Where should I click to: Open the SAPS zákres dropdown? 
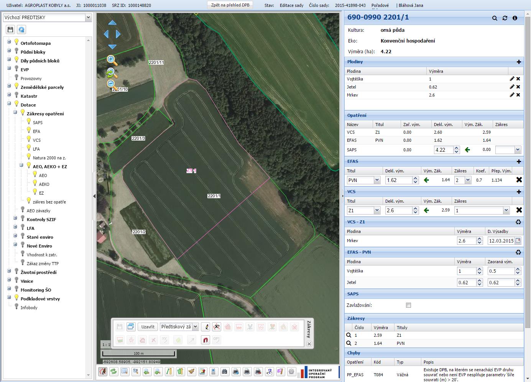coord(518,150)
